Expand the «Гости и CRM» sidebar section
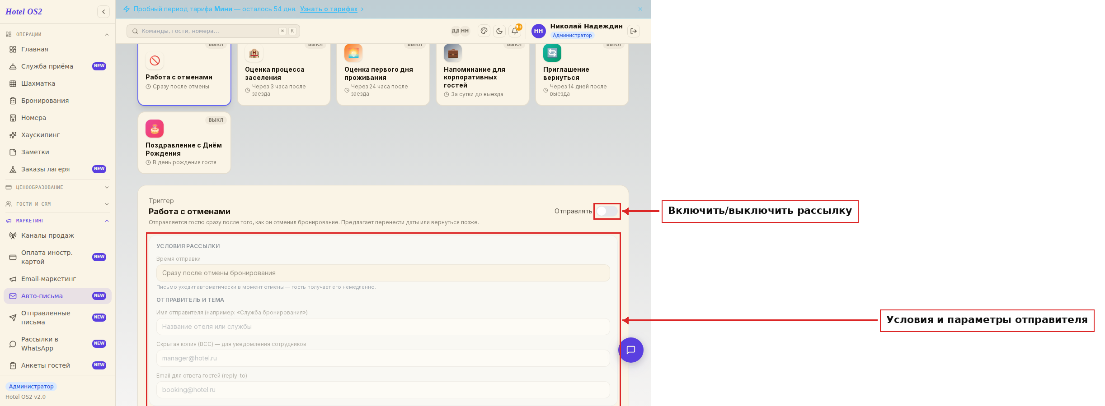The image size is (1105, 406). 57,204
